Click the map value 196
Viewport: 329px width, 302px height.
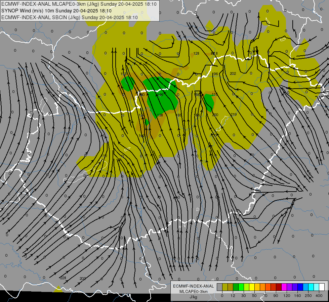coord(215,74)
